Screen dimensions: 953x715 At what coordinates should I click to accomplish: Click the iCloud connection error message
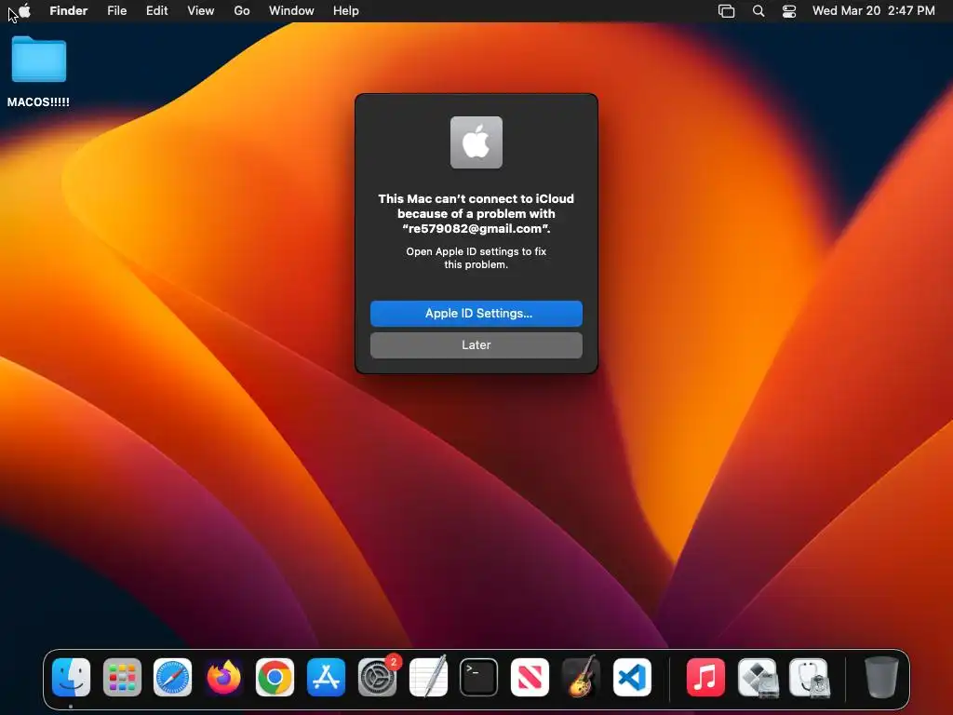[476, 213]
